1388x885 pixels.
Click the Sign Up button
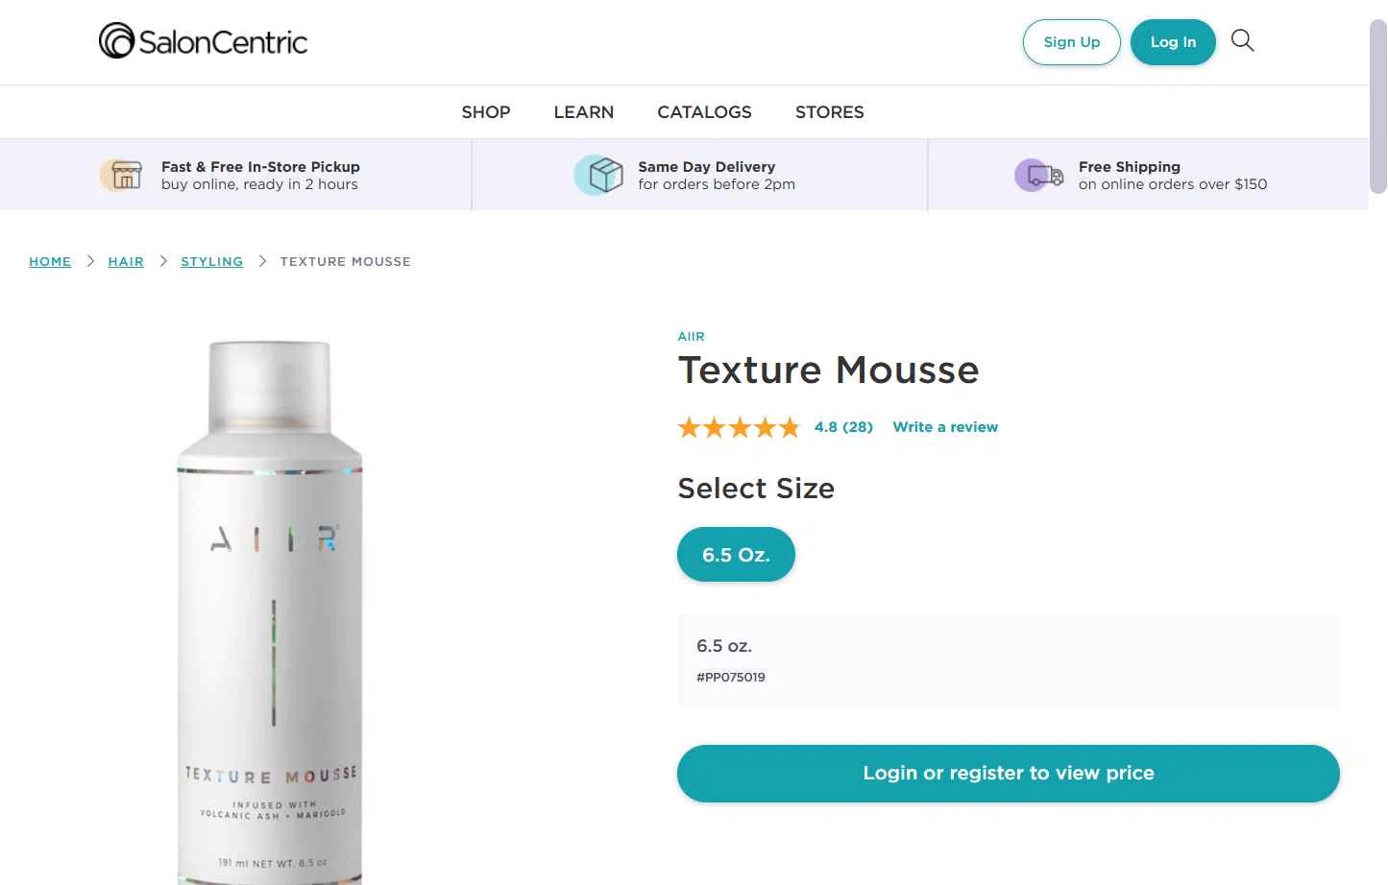click(1072, 42)
